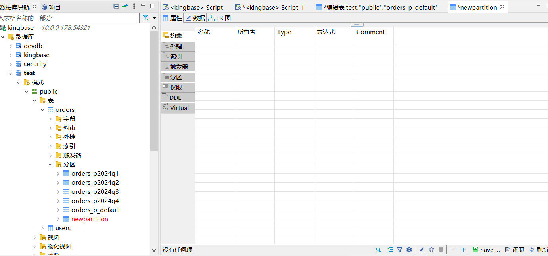Click the 还原 revert button
548x256 pixels.
(515, 250)
